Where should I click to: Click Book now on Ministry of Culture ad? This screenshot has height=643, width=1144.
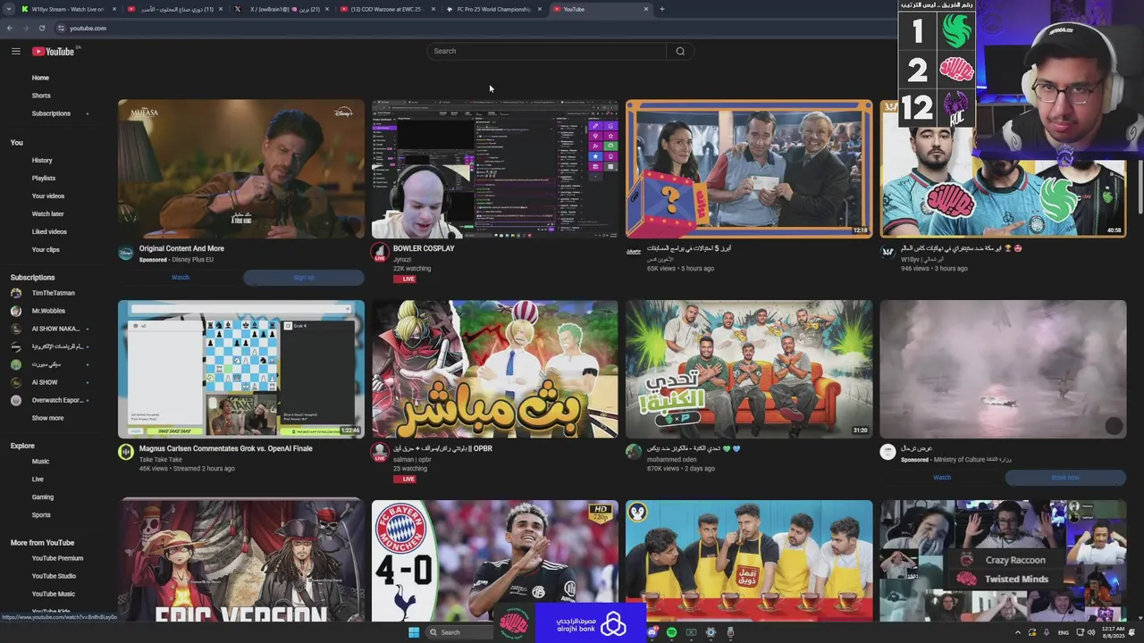pos(1065,477)
